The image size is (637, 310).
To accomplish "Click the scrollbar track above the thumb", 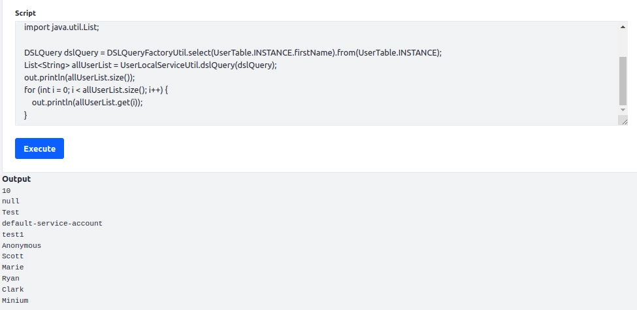I will pos(623,44).
